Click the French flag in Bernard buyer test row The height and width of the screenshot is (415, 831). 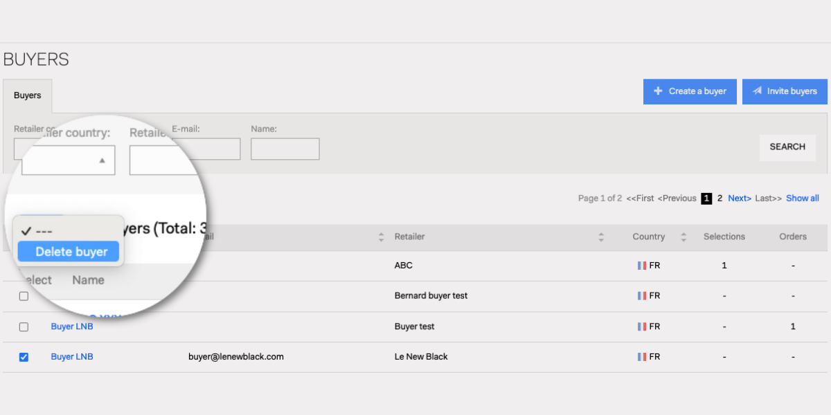642,296
